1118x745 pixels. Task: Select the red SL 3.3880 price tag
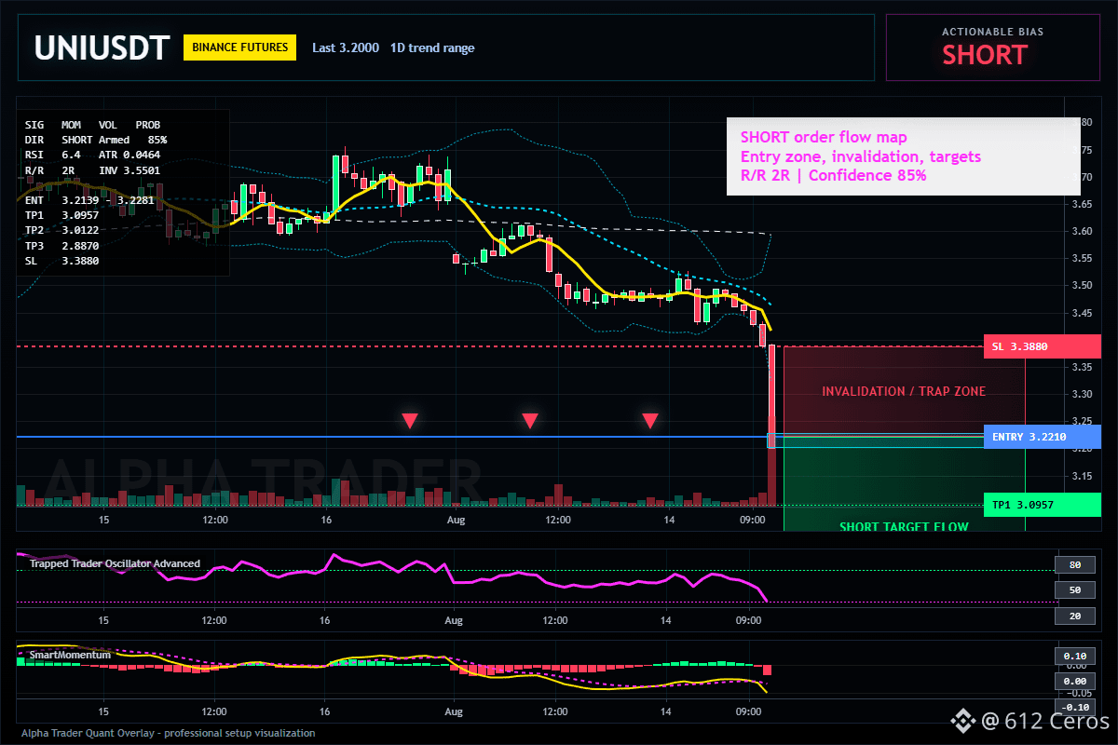tap(1042, 346)
